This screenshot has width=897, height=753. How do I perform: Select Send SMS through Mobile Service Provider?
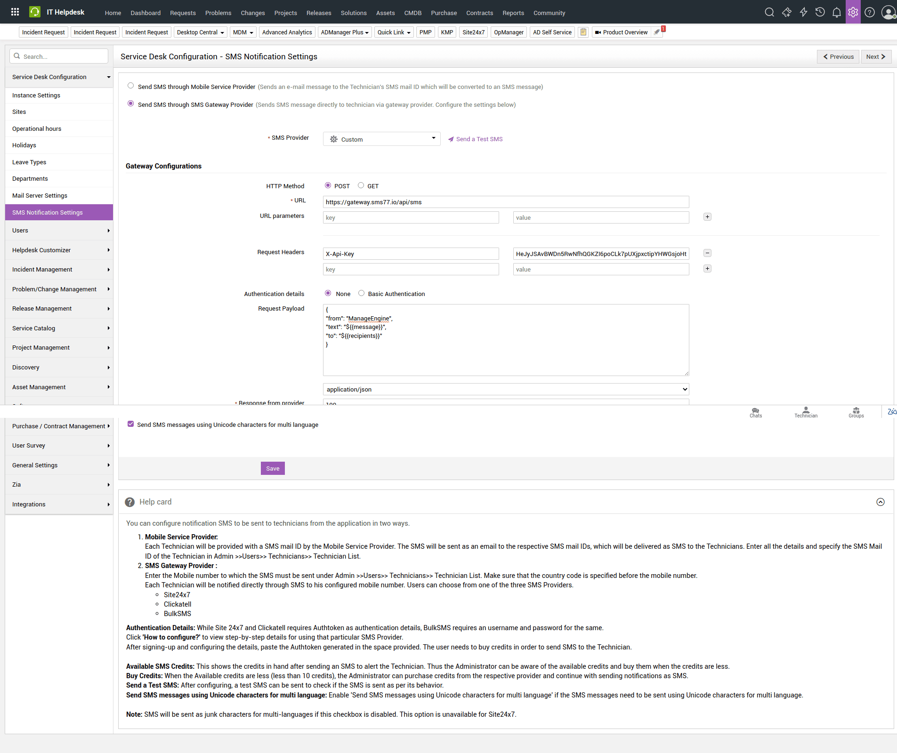pyautogui.click(x=131, y=86)
